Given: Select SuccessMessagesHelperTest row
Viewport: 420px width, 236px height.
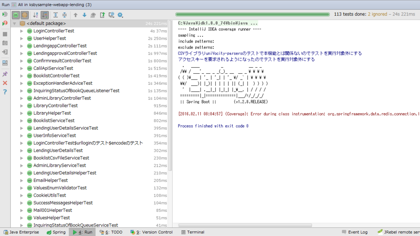Looking at the screenshot, I should [x=89, y=203].
